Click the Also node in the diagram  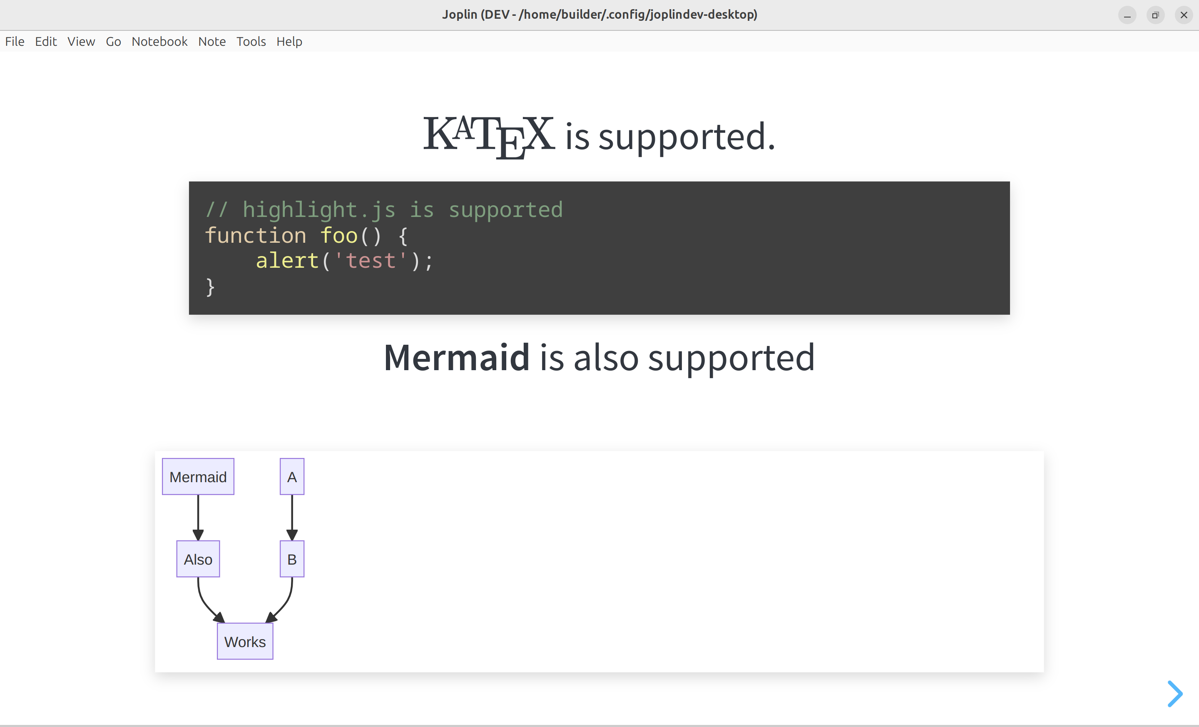(x=198, y=559)
